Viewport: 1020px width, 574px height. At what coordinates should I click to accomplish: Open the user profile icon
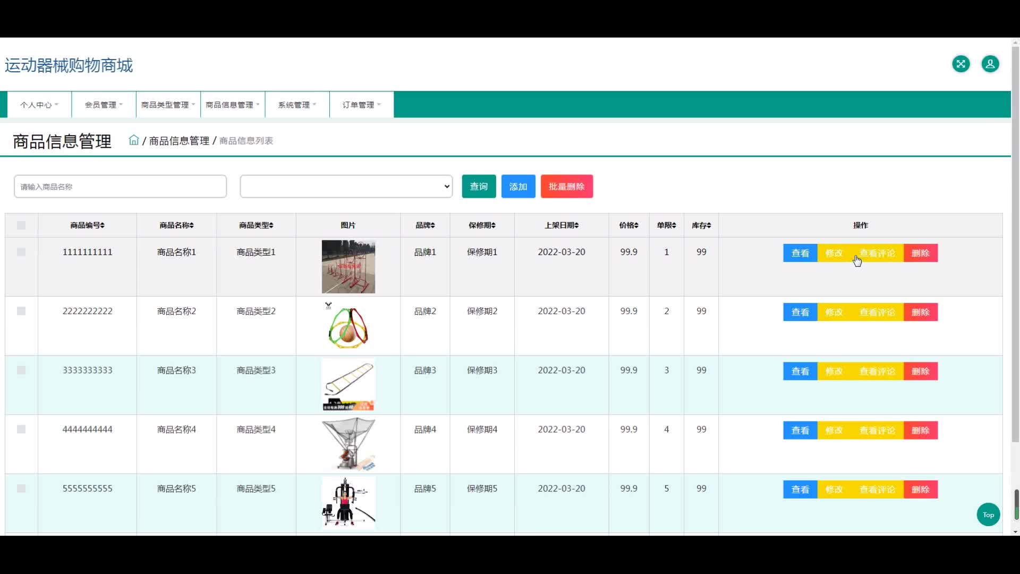(x=990, y=64)
